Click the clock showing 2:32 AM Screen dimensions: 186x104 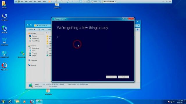pos(180,101)
